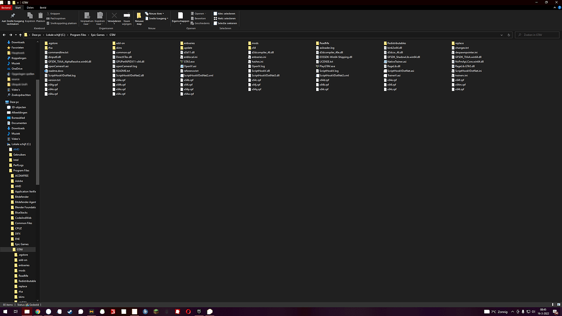562x316 pixels.
Task: Click the Knippen (cut) scissors icon
Action: click(48, 13)
